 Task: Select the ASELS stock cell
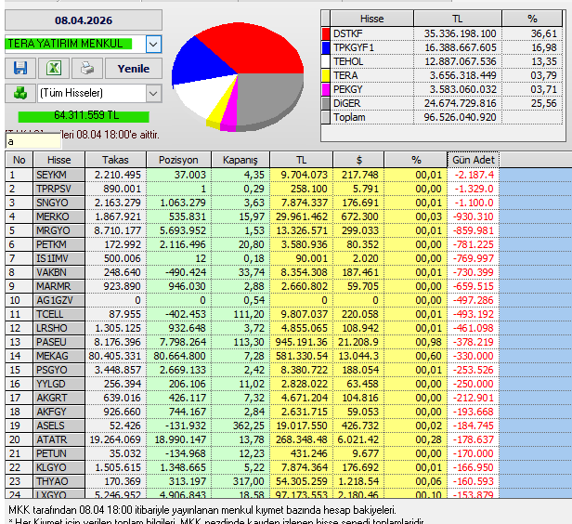point(59,426)
